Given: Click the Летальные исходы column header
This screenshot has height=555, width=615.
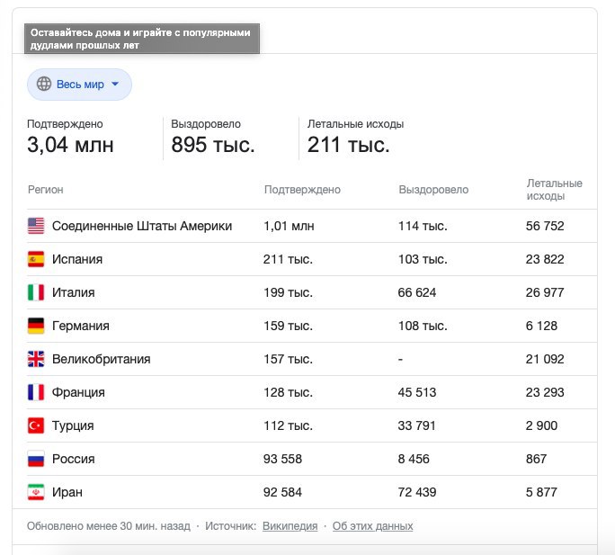Looking at the screenshot, I should (x=554, y=190).
